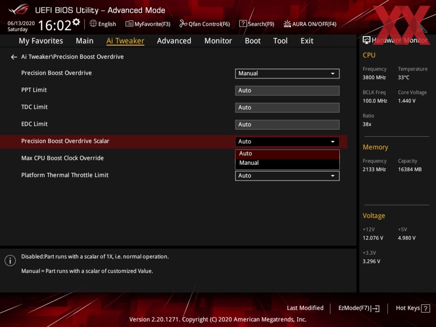Click the EDC Limit label
The height and width of the screenshot is (327, 436).
(x=34, y=124)
